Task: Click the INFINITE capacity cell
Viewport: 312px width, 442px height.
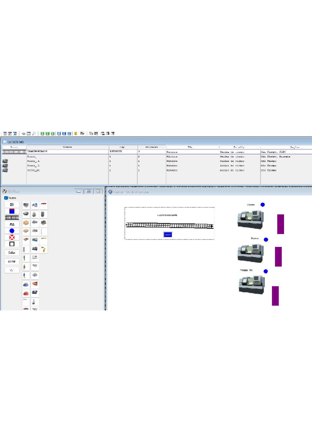Action: coord(123,151)
